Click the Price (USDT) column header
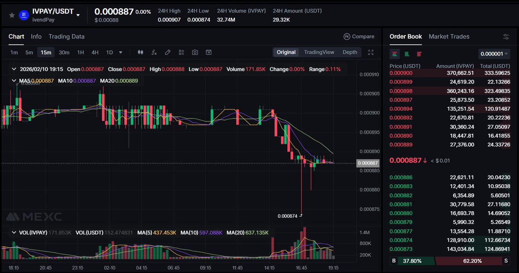The width and height of the screenshot is (519, 273). [405, 65]
